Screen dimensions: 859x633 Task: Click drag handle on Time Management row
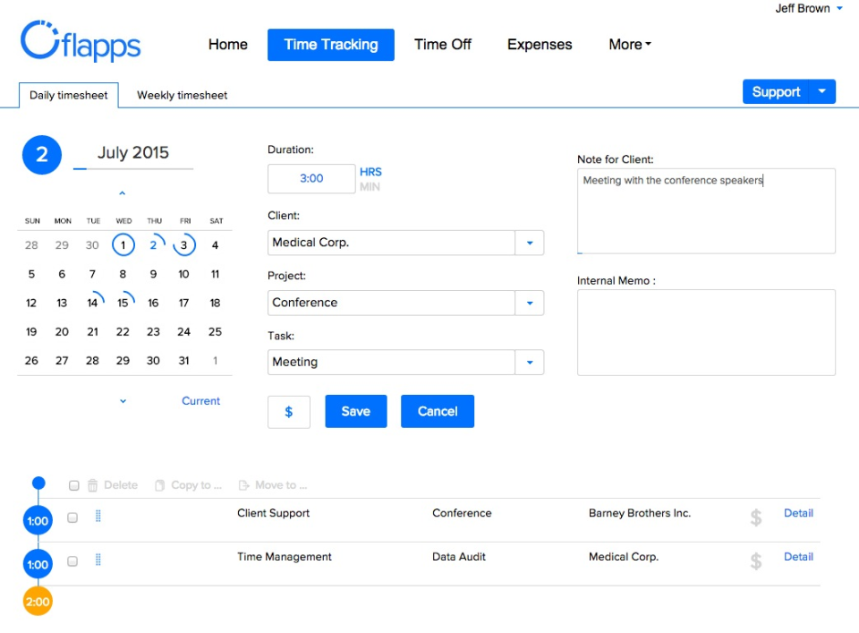coord(98,560)
